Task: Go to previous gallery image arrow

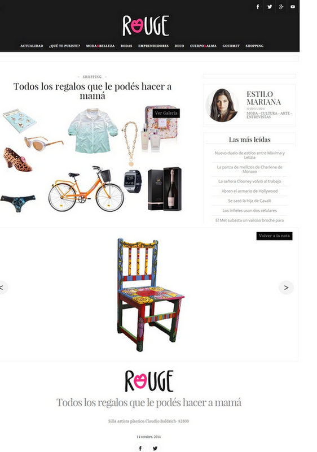Action: [2, 288]
